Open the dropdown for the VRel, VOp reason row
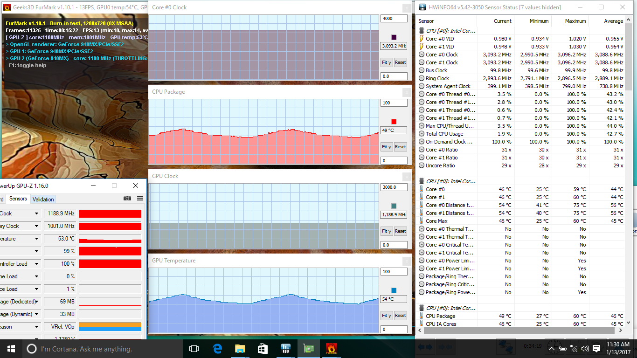637x358 pixels. (36, 327)
